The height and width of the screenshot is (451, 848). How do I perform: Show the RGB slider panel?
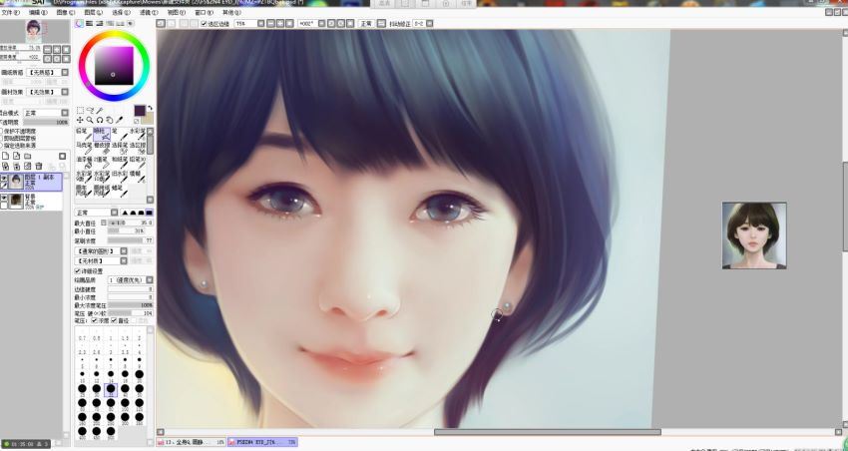(x=90, y=23)
